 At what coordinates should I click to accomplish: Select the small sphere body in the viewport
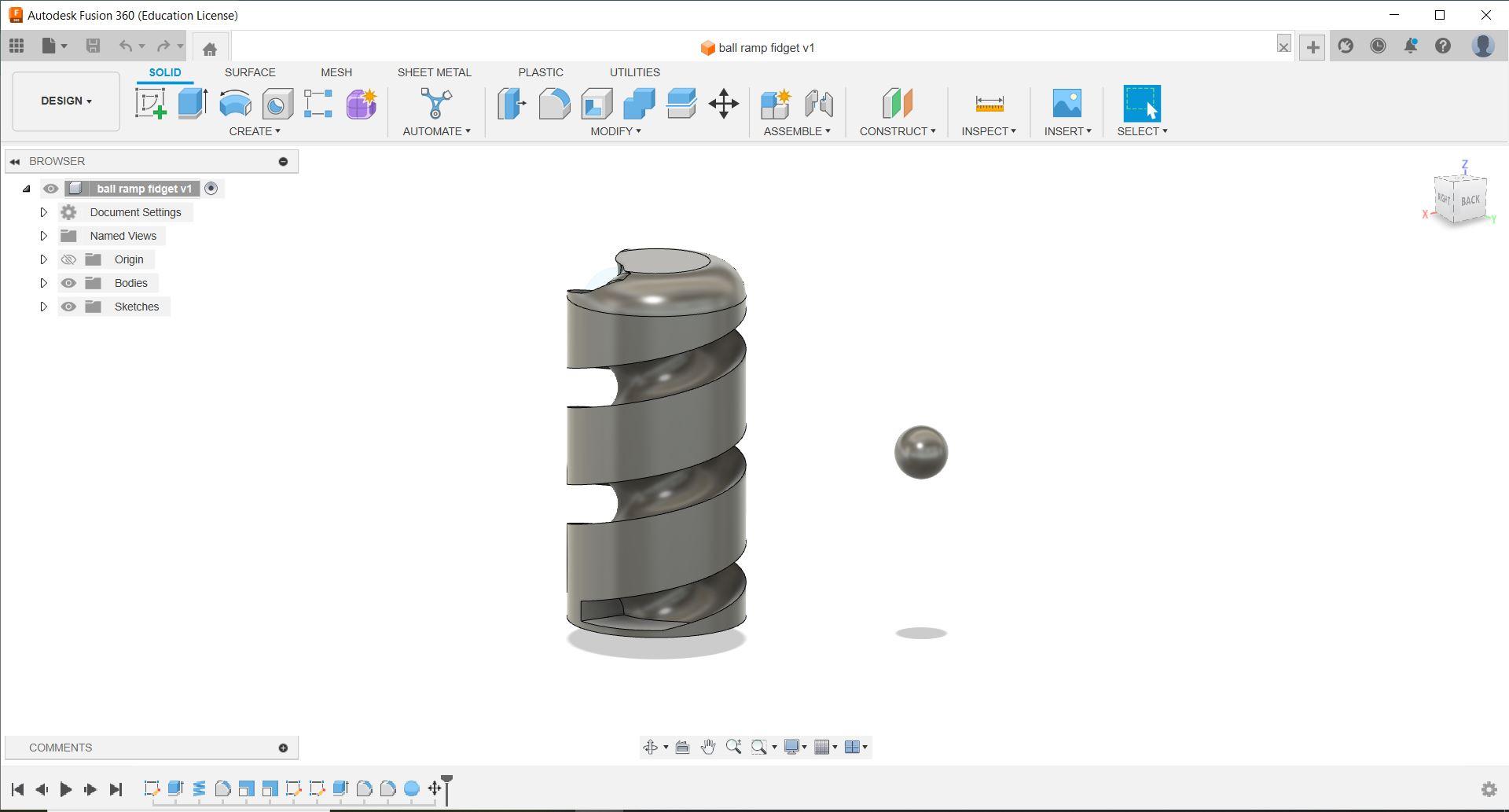pyautogui.click(x=921, y=452)
